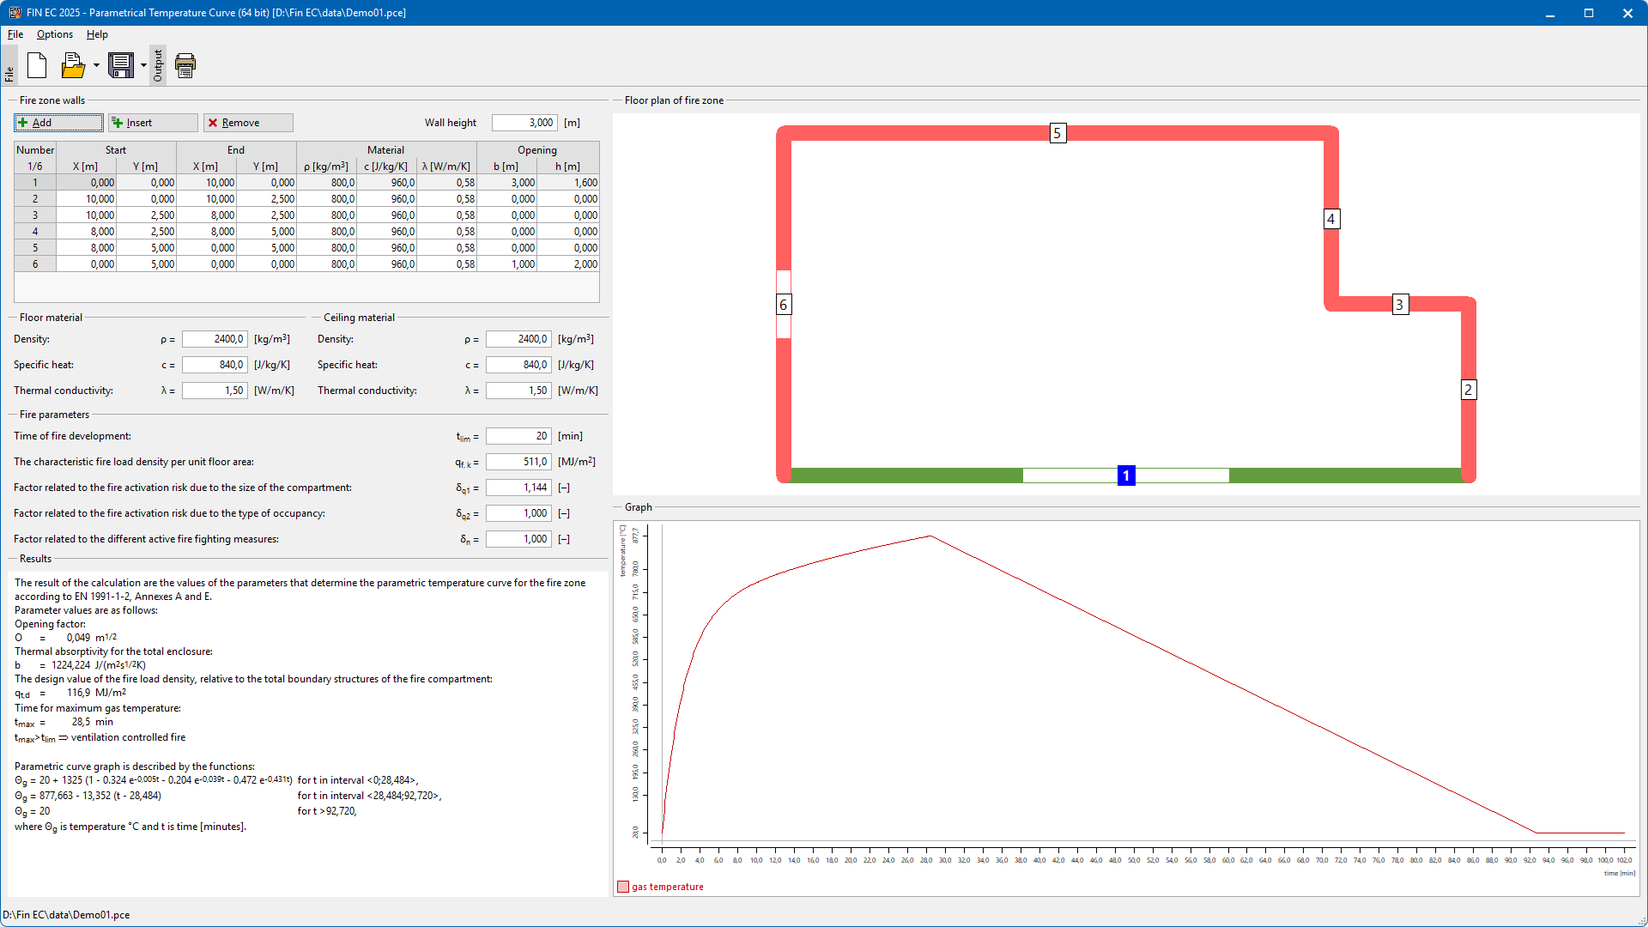This screenshot has height=927, width=1648.
Task: Select wall 3 label in floor plan
Action: (1400, 305)
